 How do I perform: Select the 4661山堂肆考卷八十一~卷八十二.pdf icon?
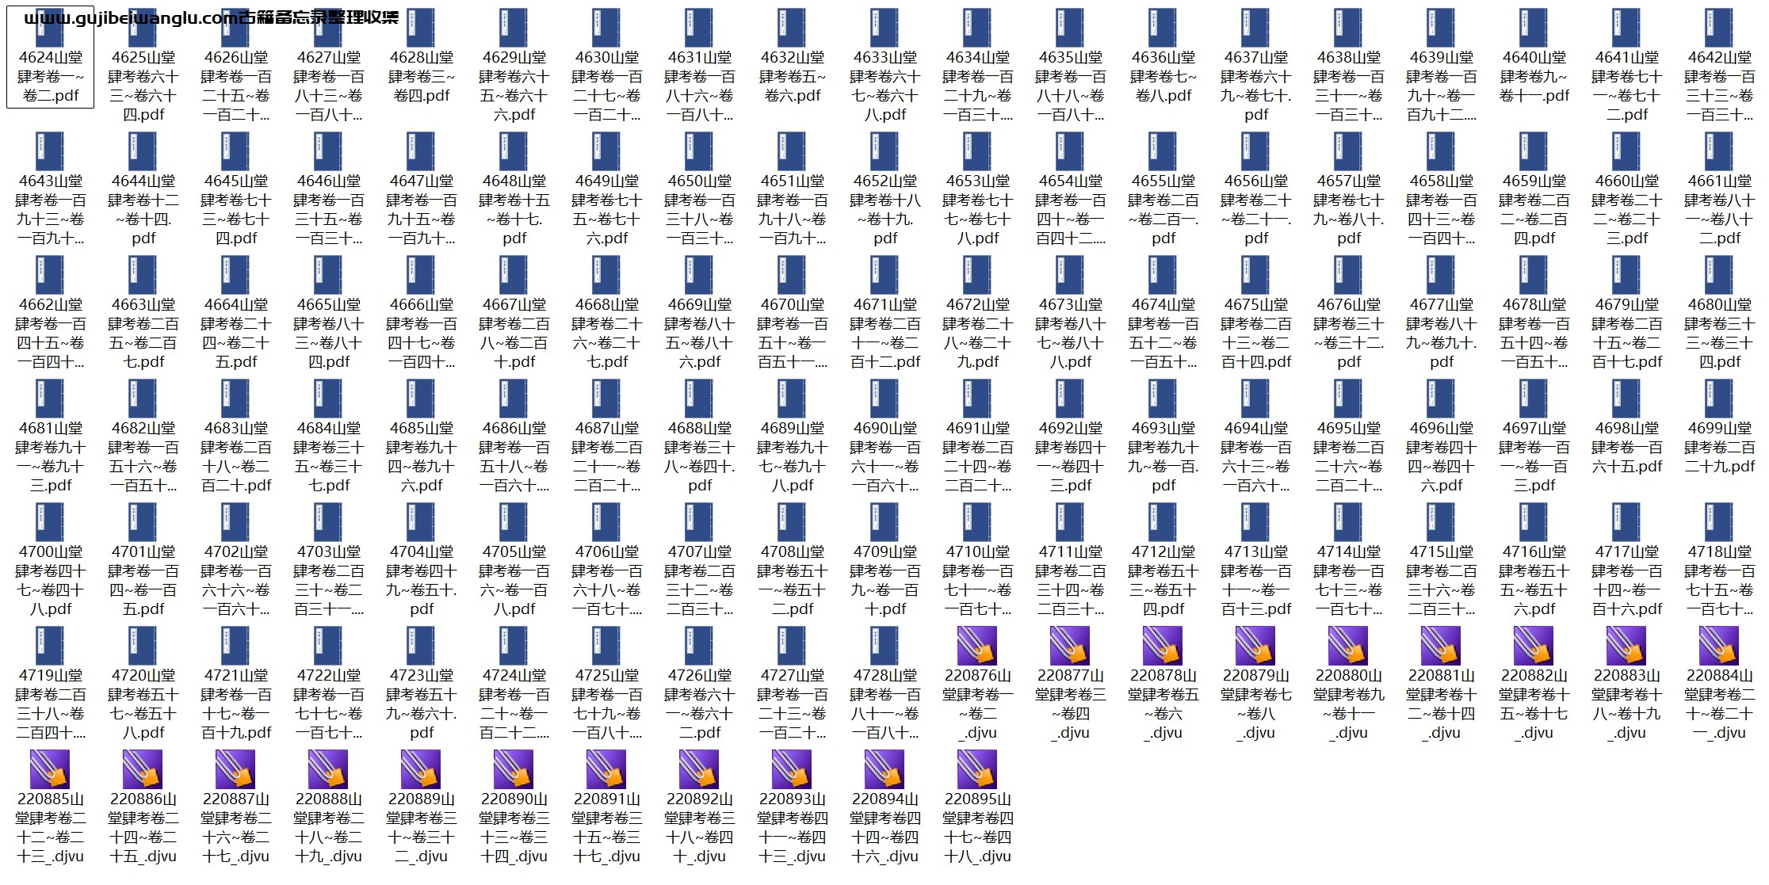click(x=1719, y=152)
